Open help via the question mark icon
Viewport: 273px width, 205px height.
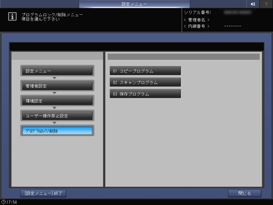[x=266, y=4]
